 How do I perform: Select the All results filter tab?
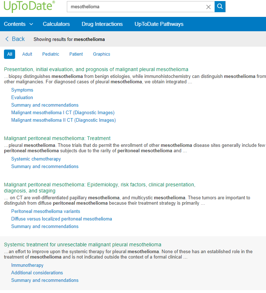(x=10, y=54)
